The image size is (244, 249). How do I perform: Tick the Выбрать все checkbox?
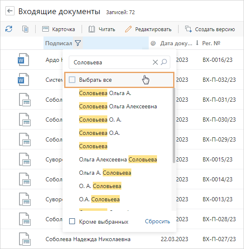click(x=72, y=80)
